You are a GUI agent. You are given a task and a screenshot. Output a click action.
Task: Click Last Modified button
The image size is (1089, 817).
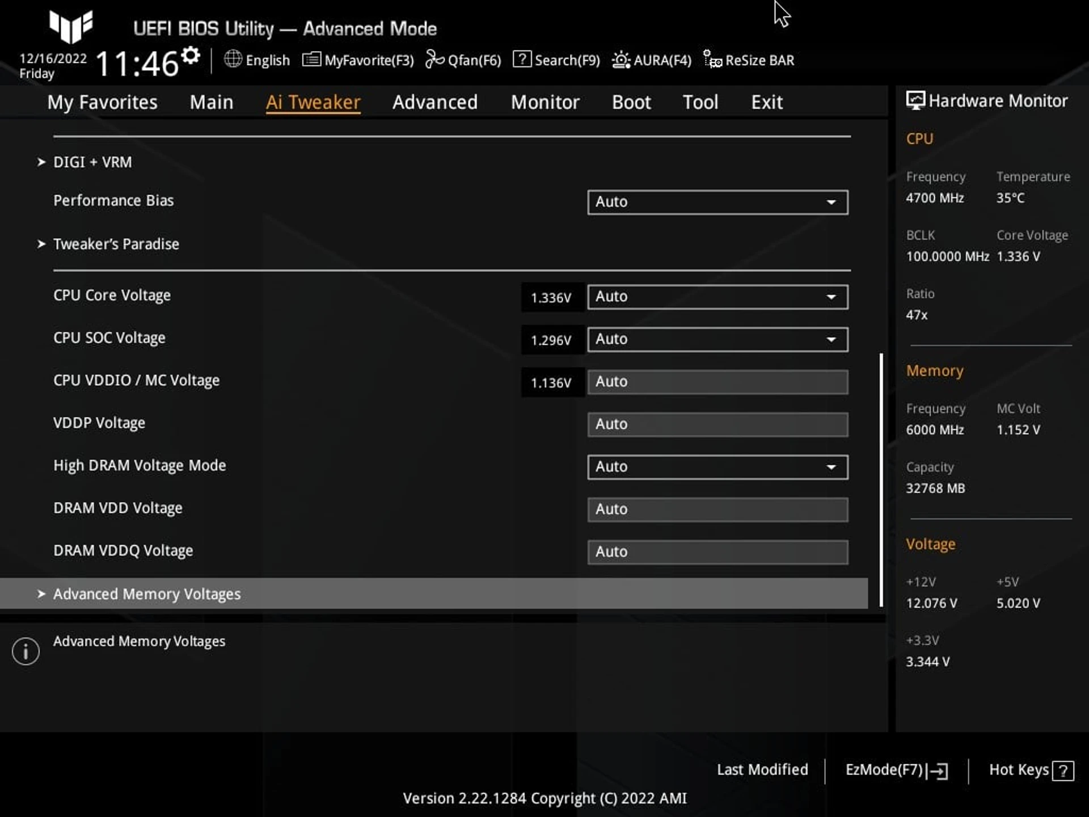[x=762, y=770]
